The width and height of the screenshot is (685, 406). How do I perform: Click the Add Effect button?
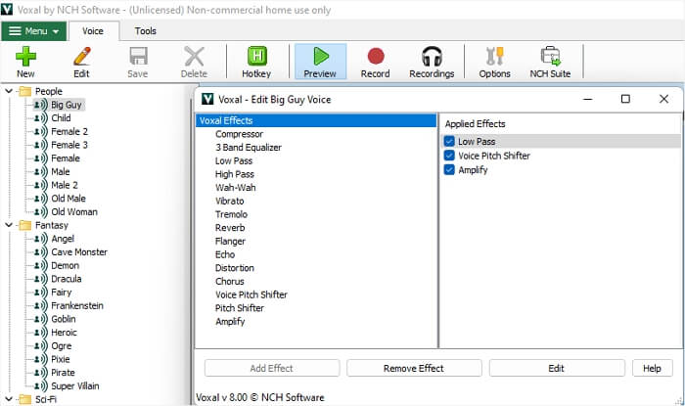click(272, 368)
